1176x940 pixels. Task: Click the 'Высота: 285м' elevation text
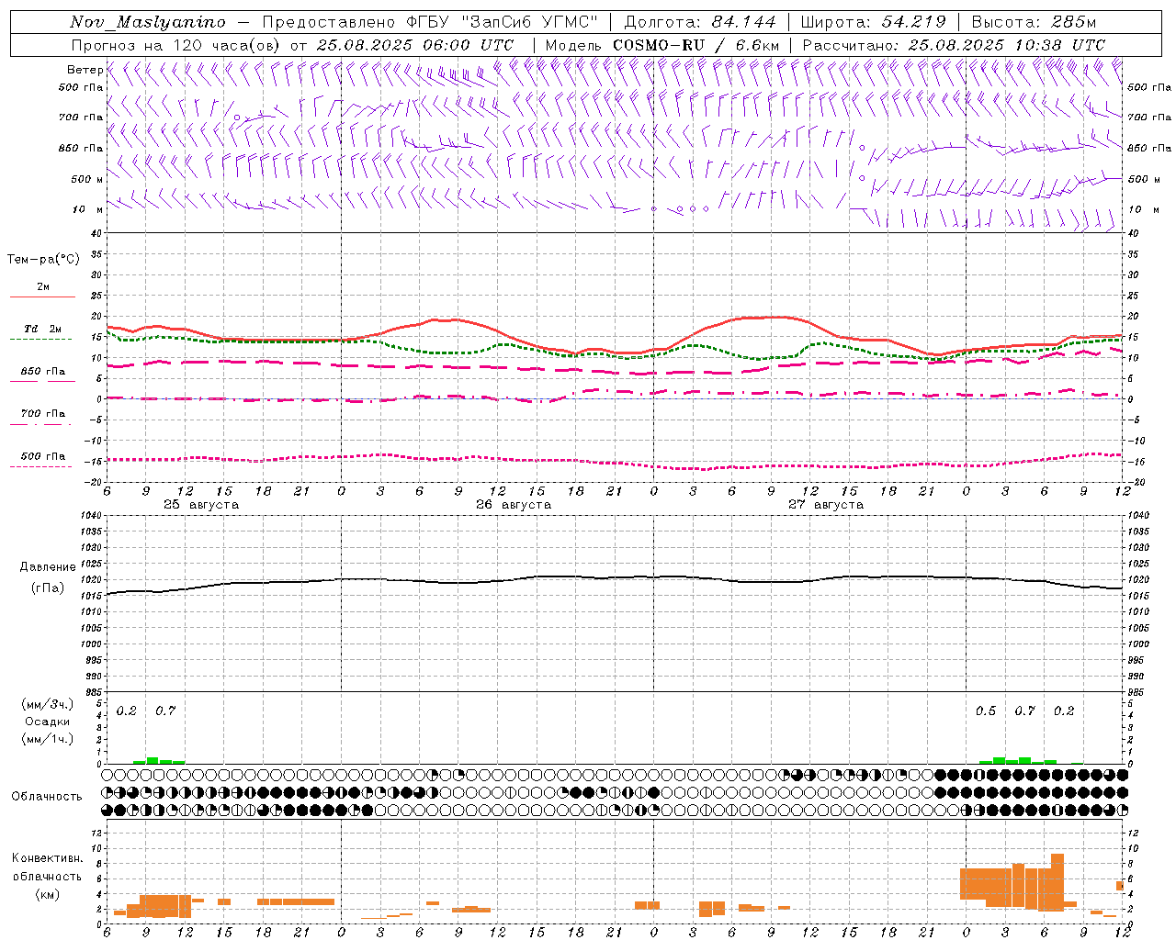tap(1034, 22)
